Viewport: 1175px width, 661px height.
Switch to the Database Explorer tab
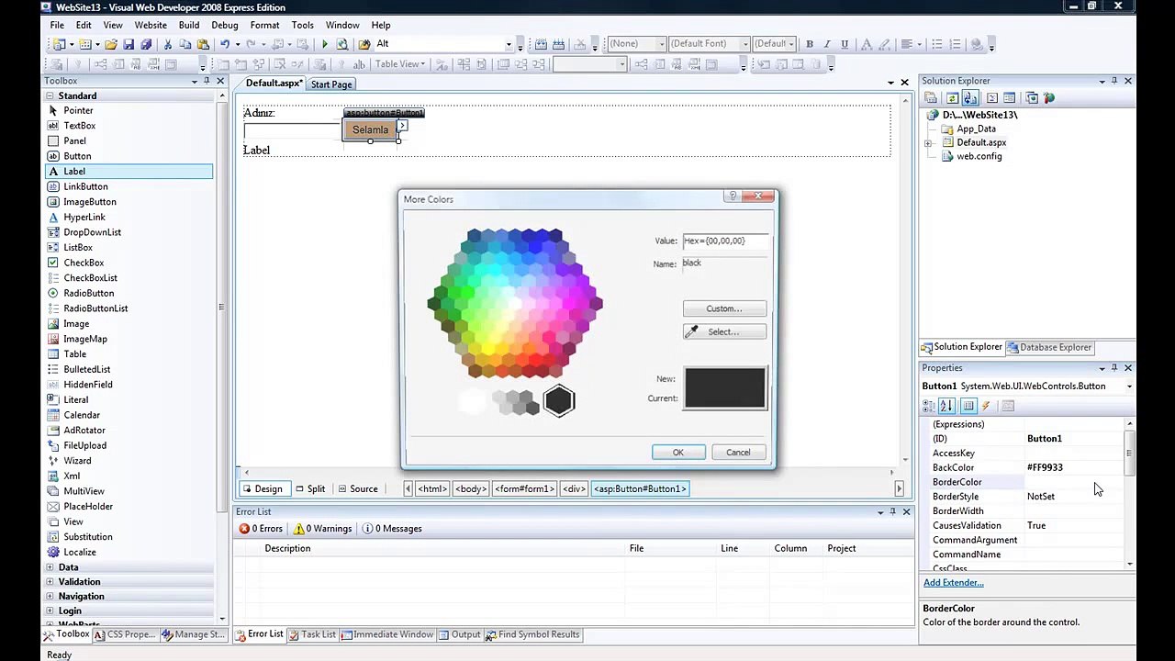pyautogui.click(x=1048, y=347)
